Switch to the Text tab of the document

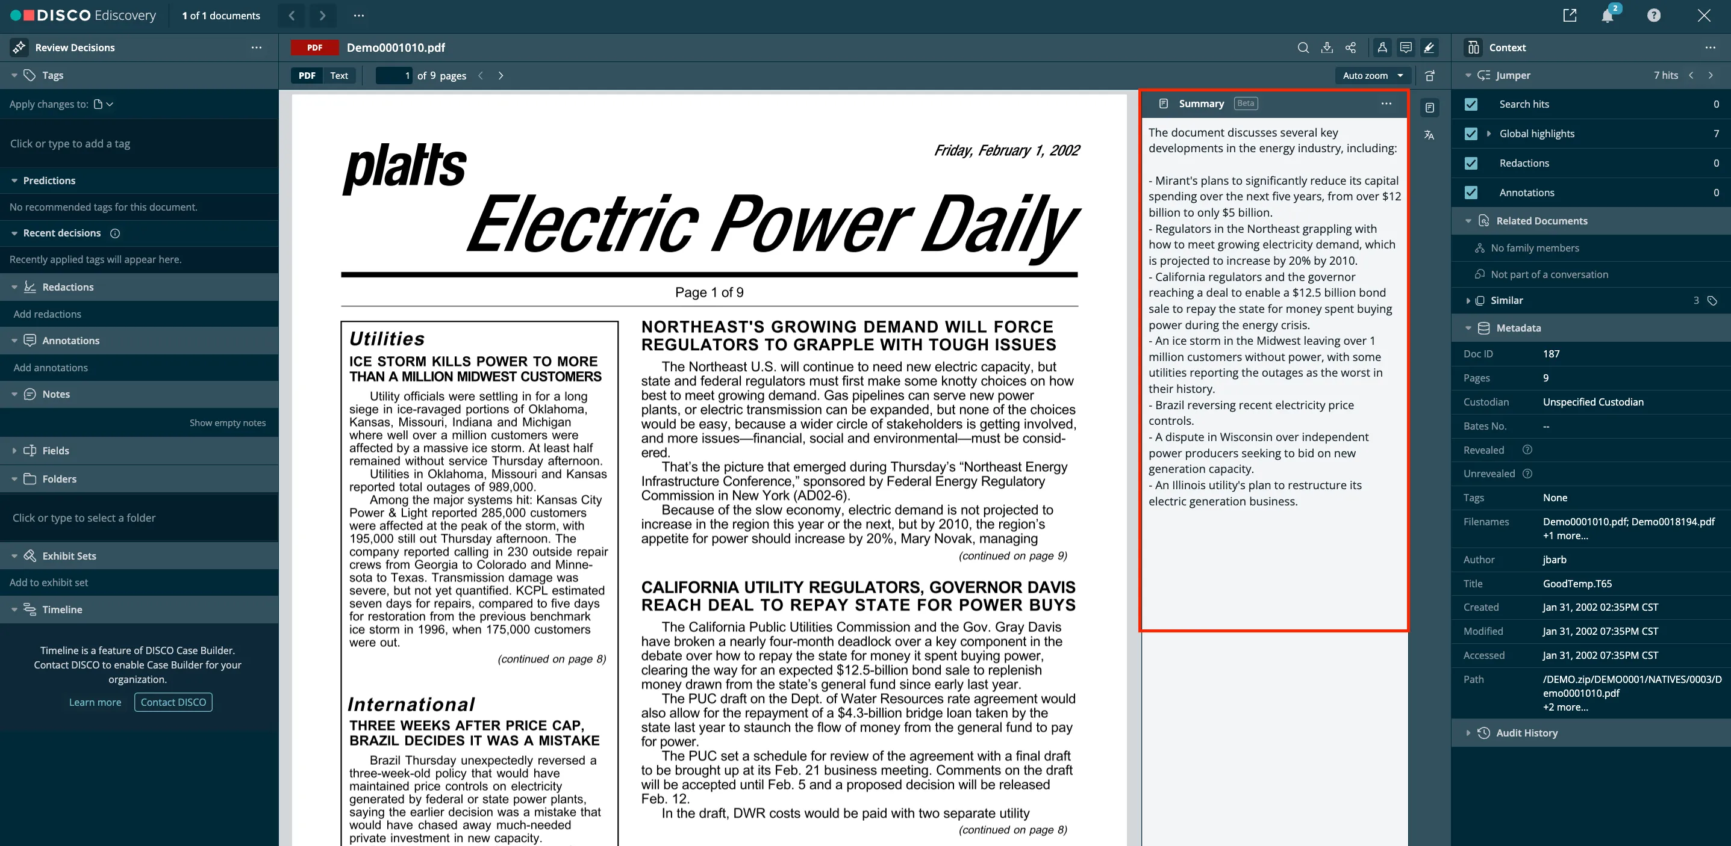pos(338,75)
